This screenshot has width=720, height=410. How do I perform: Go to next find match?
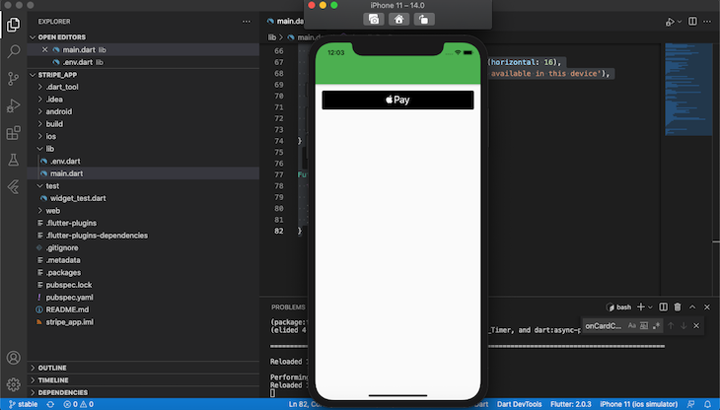click(x=684, y=325)
